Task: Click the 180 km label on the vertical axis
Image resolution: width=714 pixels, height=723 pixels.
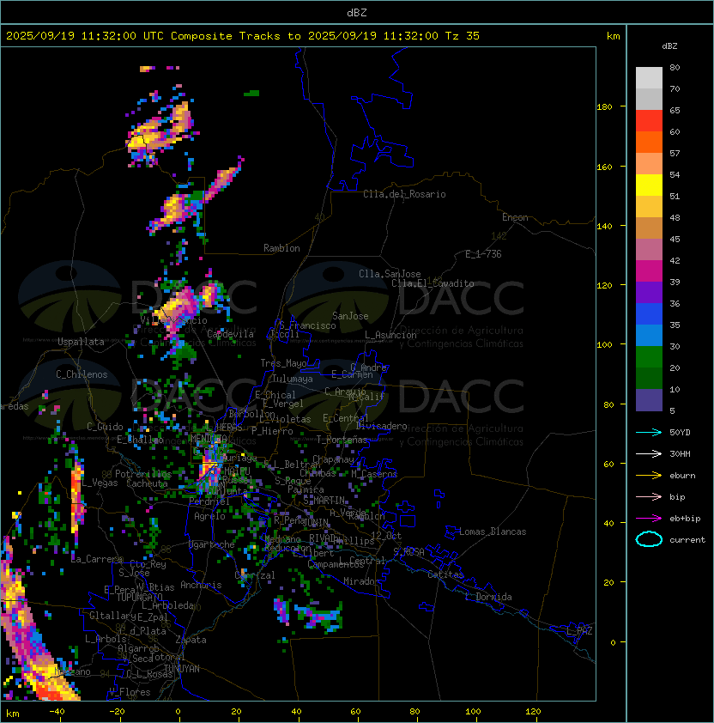Action: coord(604,107)
